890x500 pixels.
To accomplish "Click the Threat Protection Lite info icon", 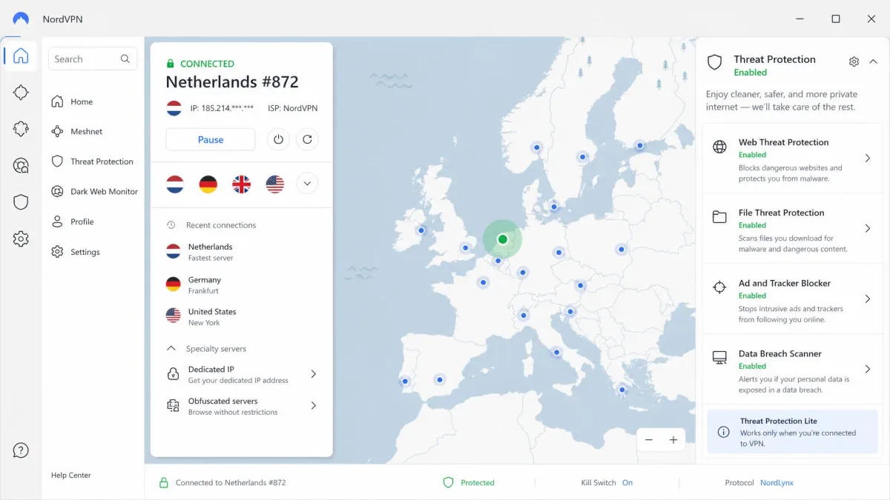I will tap(723, 432).
